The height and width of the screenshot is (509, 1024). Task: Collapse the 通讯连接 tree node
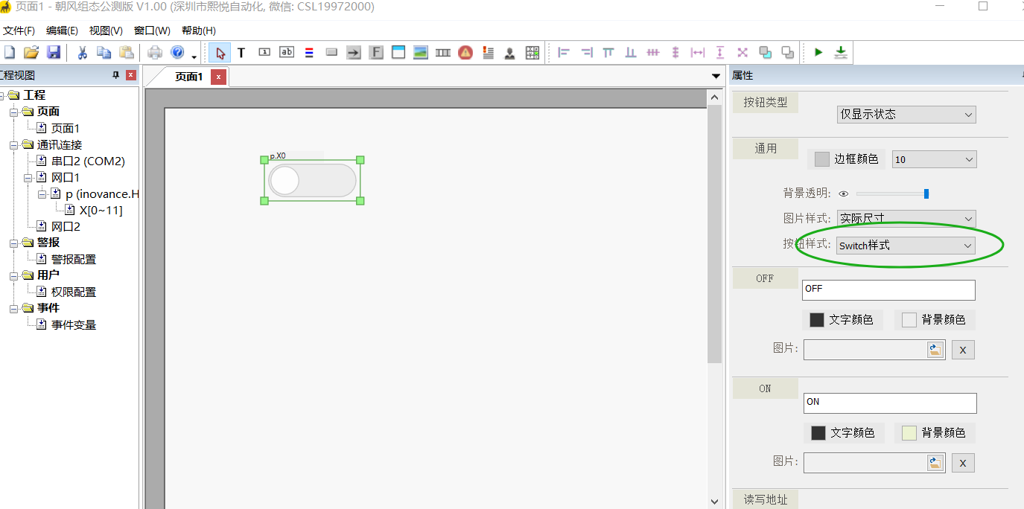(14, 145)
